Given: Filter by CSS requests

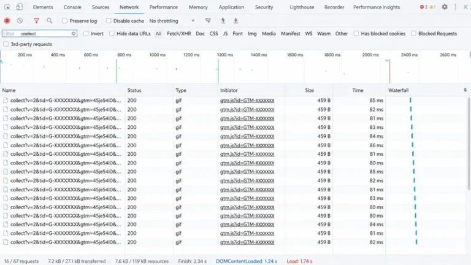Looking at the screenshot, I should [x=213, y=34].
